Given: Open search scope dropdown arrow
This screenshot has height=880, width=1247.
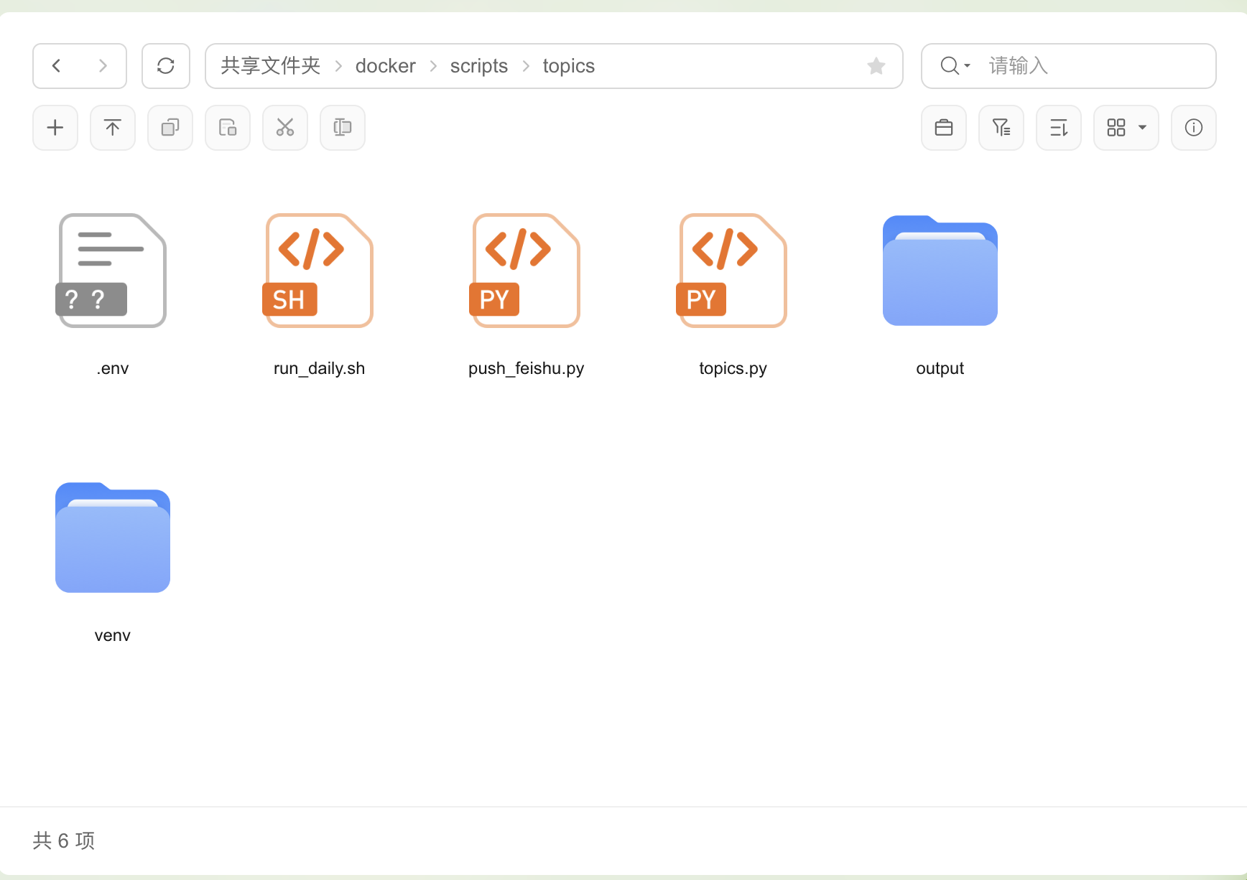Looking at the screenshot, I should pyautogui.click(x=967, y=66).
